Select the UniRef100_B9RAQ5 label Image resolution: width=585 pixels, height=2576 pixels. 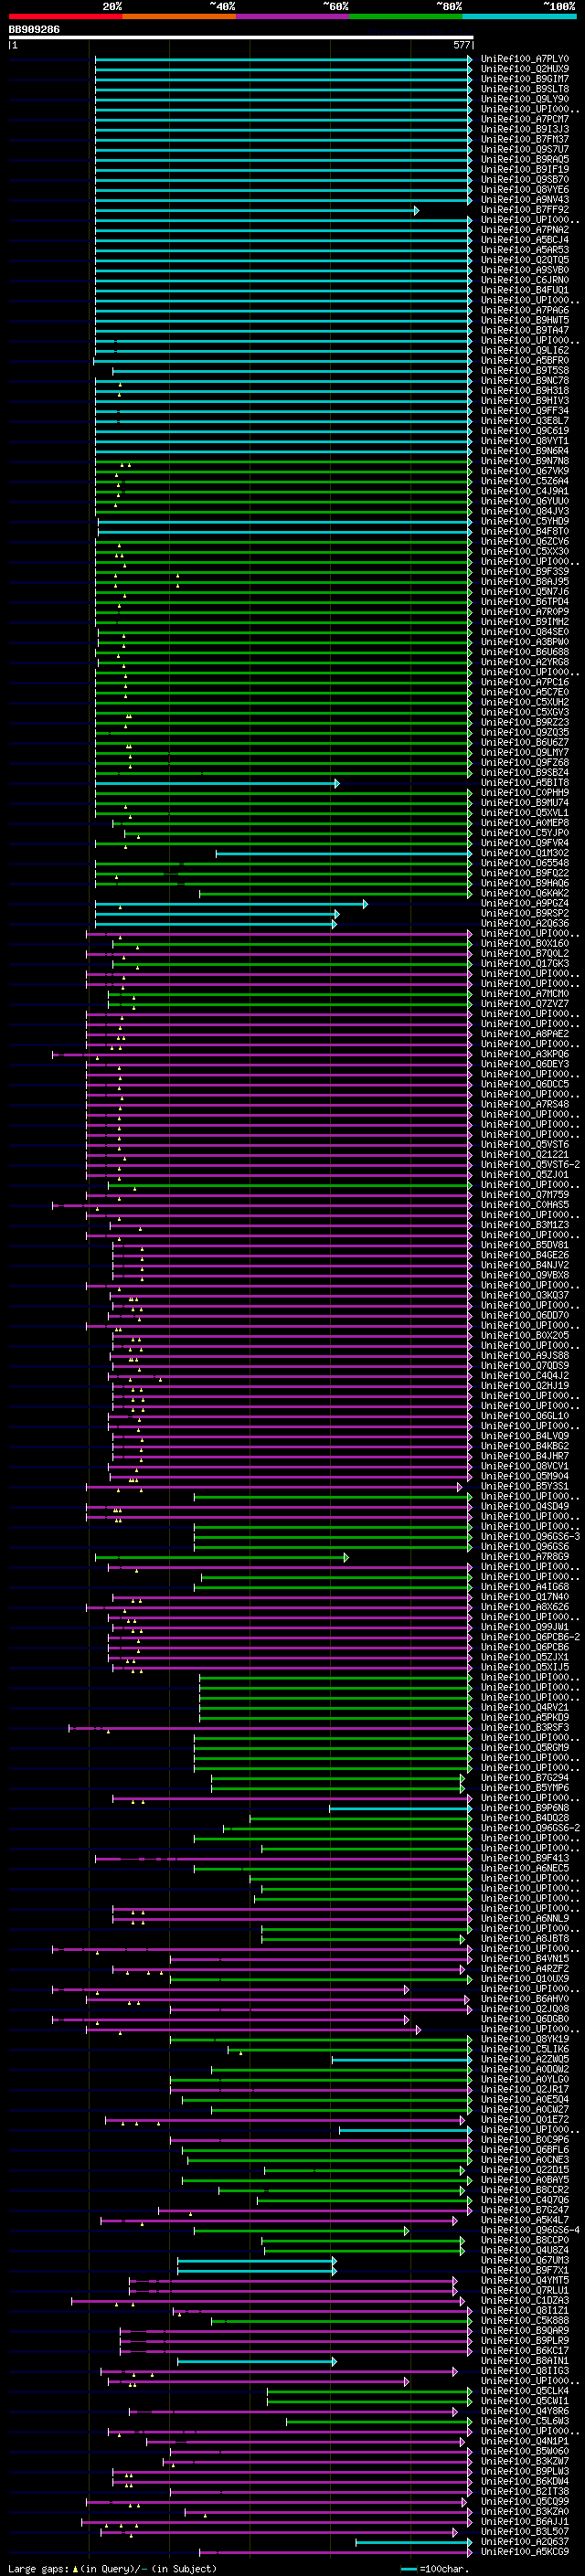[x=525, y=160]
